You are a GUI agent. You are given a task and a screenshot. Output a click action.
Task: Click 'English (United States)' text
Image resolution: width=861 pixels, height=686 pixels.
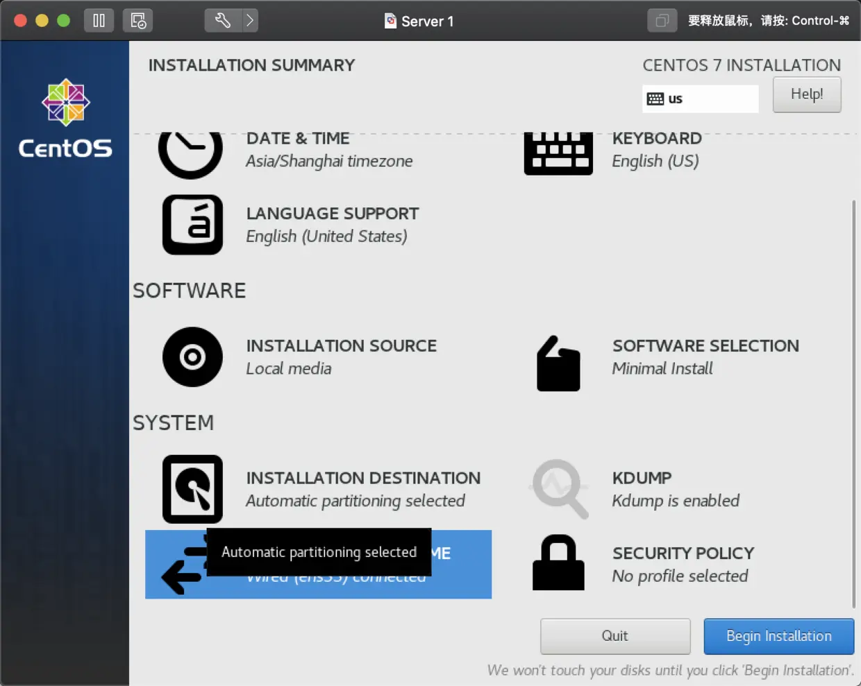click(x=326, y=237)
